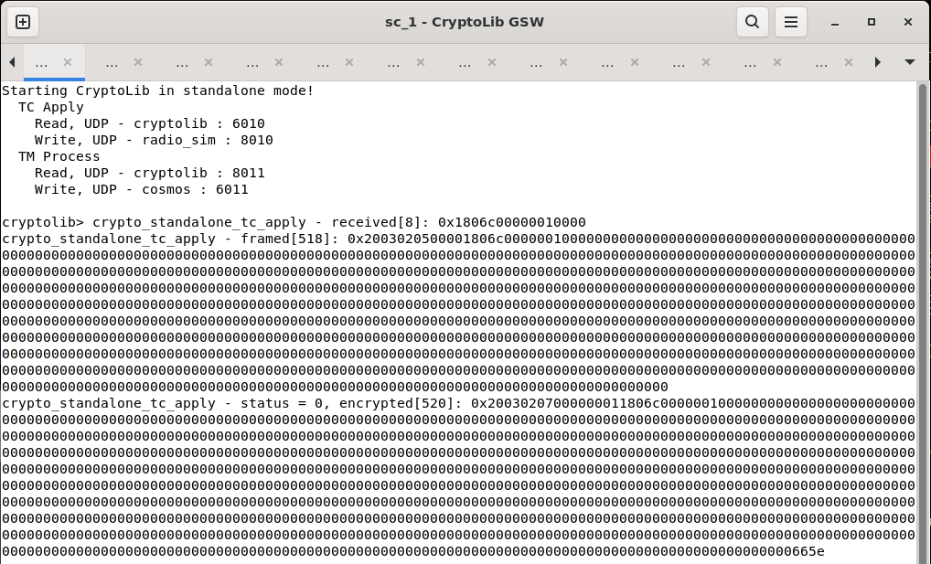931x564 pixels.
Task: Click the 'Read, UDP - cryptolib : 6010' line
Action: tap(150, 123)
